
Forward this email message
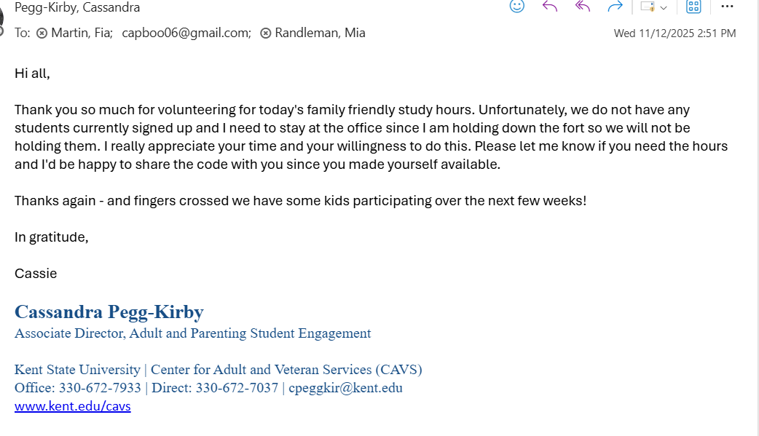(615, 7)
